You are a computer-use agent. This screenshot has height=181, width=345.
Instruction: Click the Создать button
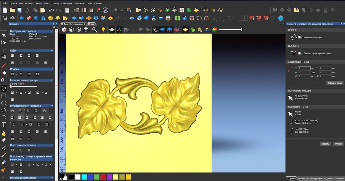point(325,144)
